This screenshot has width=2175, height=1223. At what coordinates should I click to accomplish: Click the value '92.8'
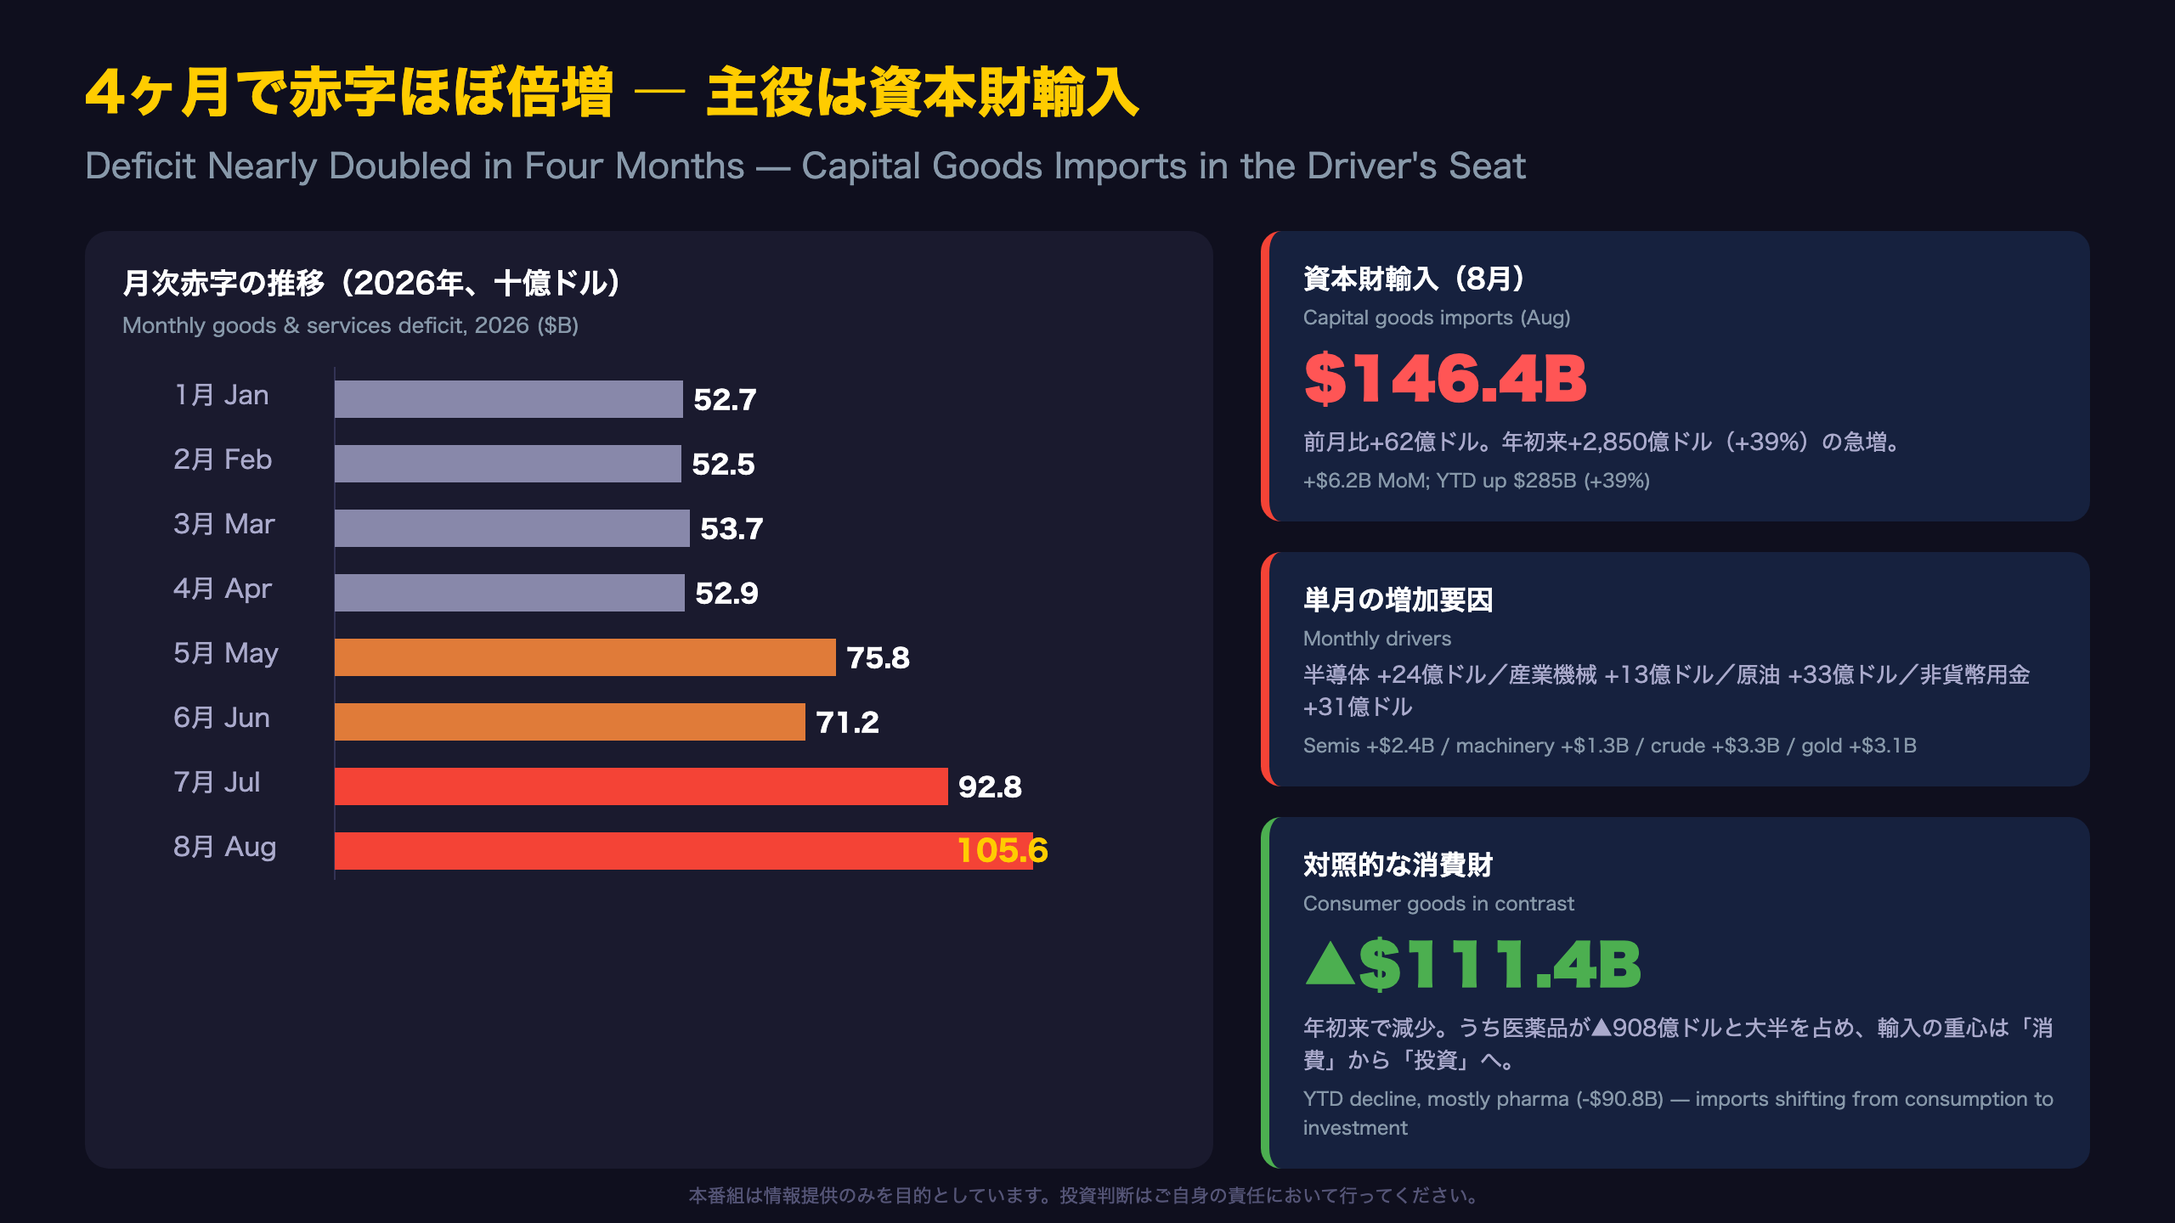(x=990, y=787)
